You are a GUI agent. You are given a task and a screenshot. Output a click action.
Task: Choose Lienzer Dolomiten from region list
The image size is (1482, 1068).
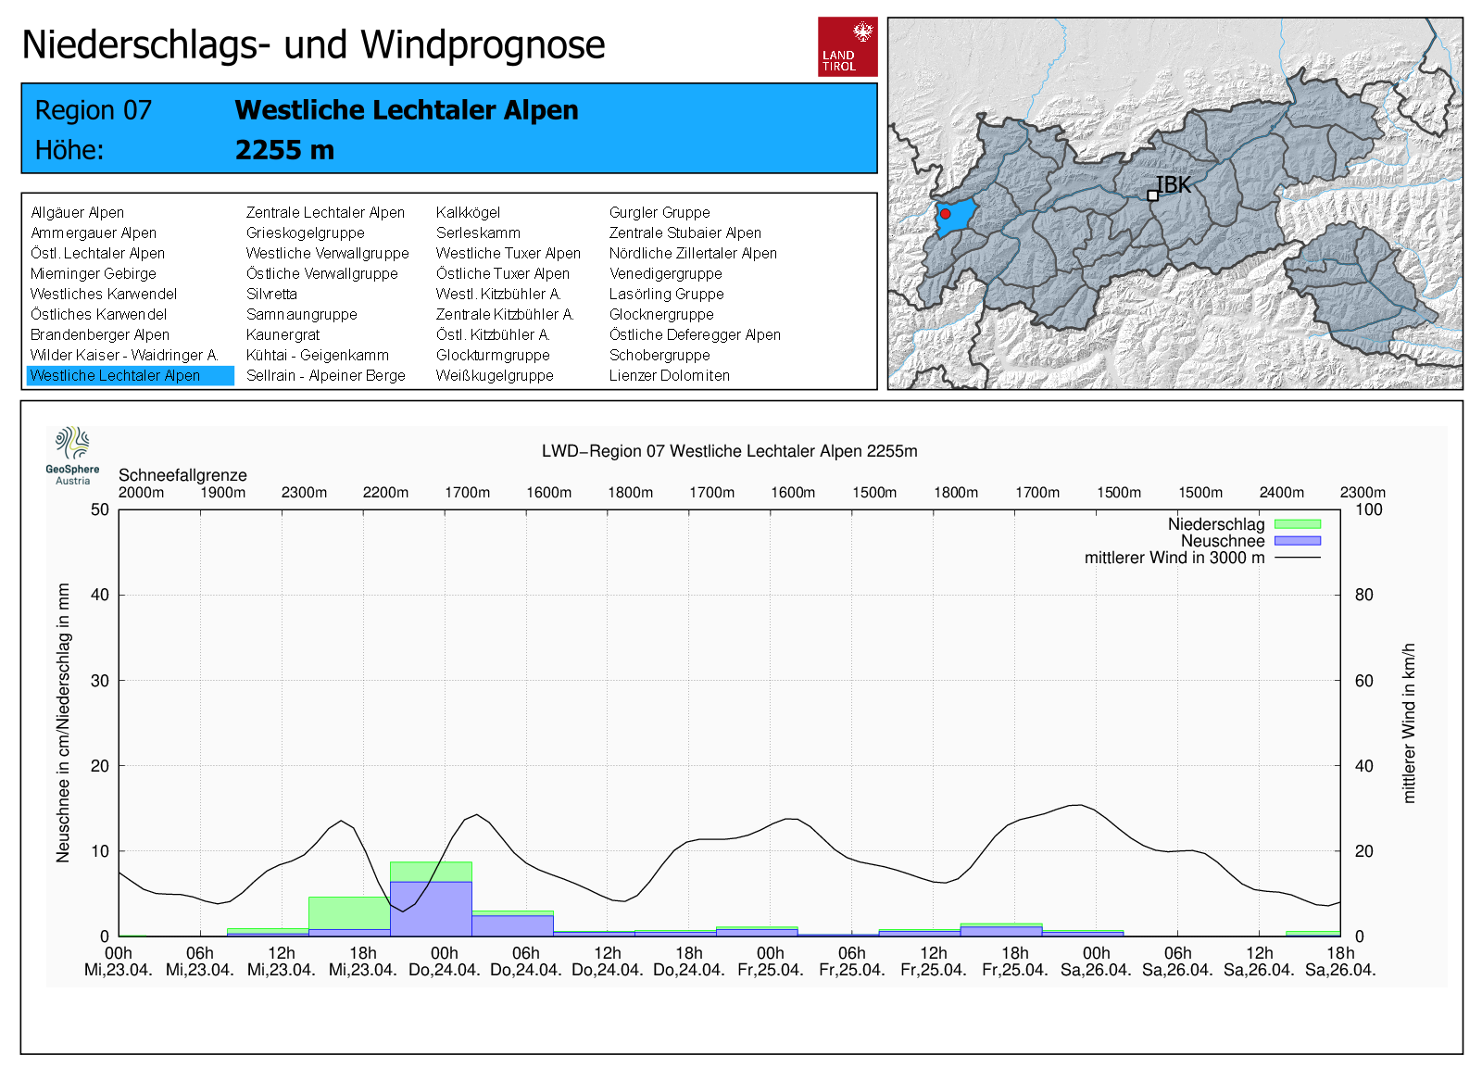pos(669,375)
